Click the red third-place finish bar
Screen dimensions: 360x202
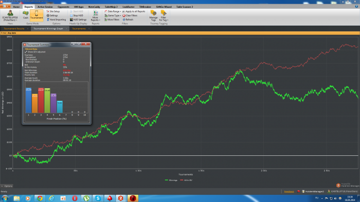pyautogui.click(x=41, y=100)
